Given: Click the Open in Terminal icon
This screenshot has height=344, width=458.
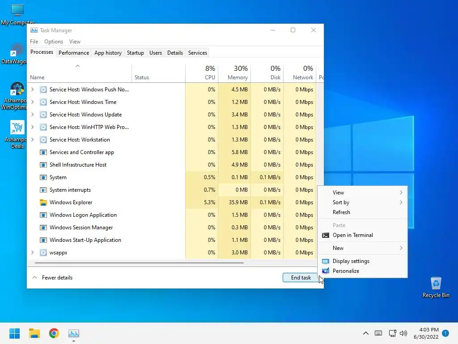Looking at the screenshot, I should click(326, 235).
